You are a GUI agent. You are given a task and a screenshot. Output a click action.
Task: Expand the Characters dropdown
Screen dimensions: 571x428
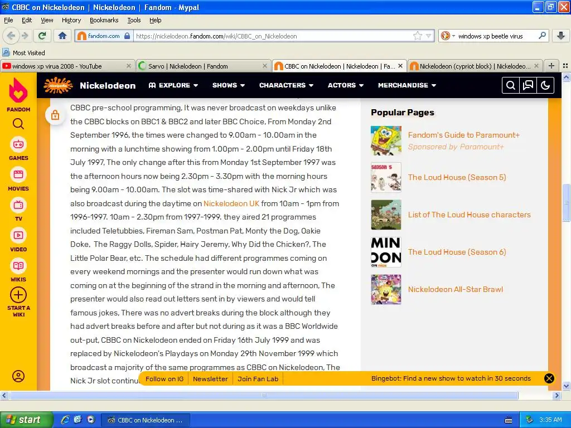tap(286, 85)
